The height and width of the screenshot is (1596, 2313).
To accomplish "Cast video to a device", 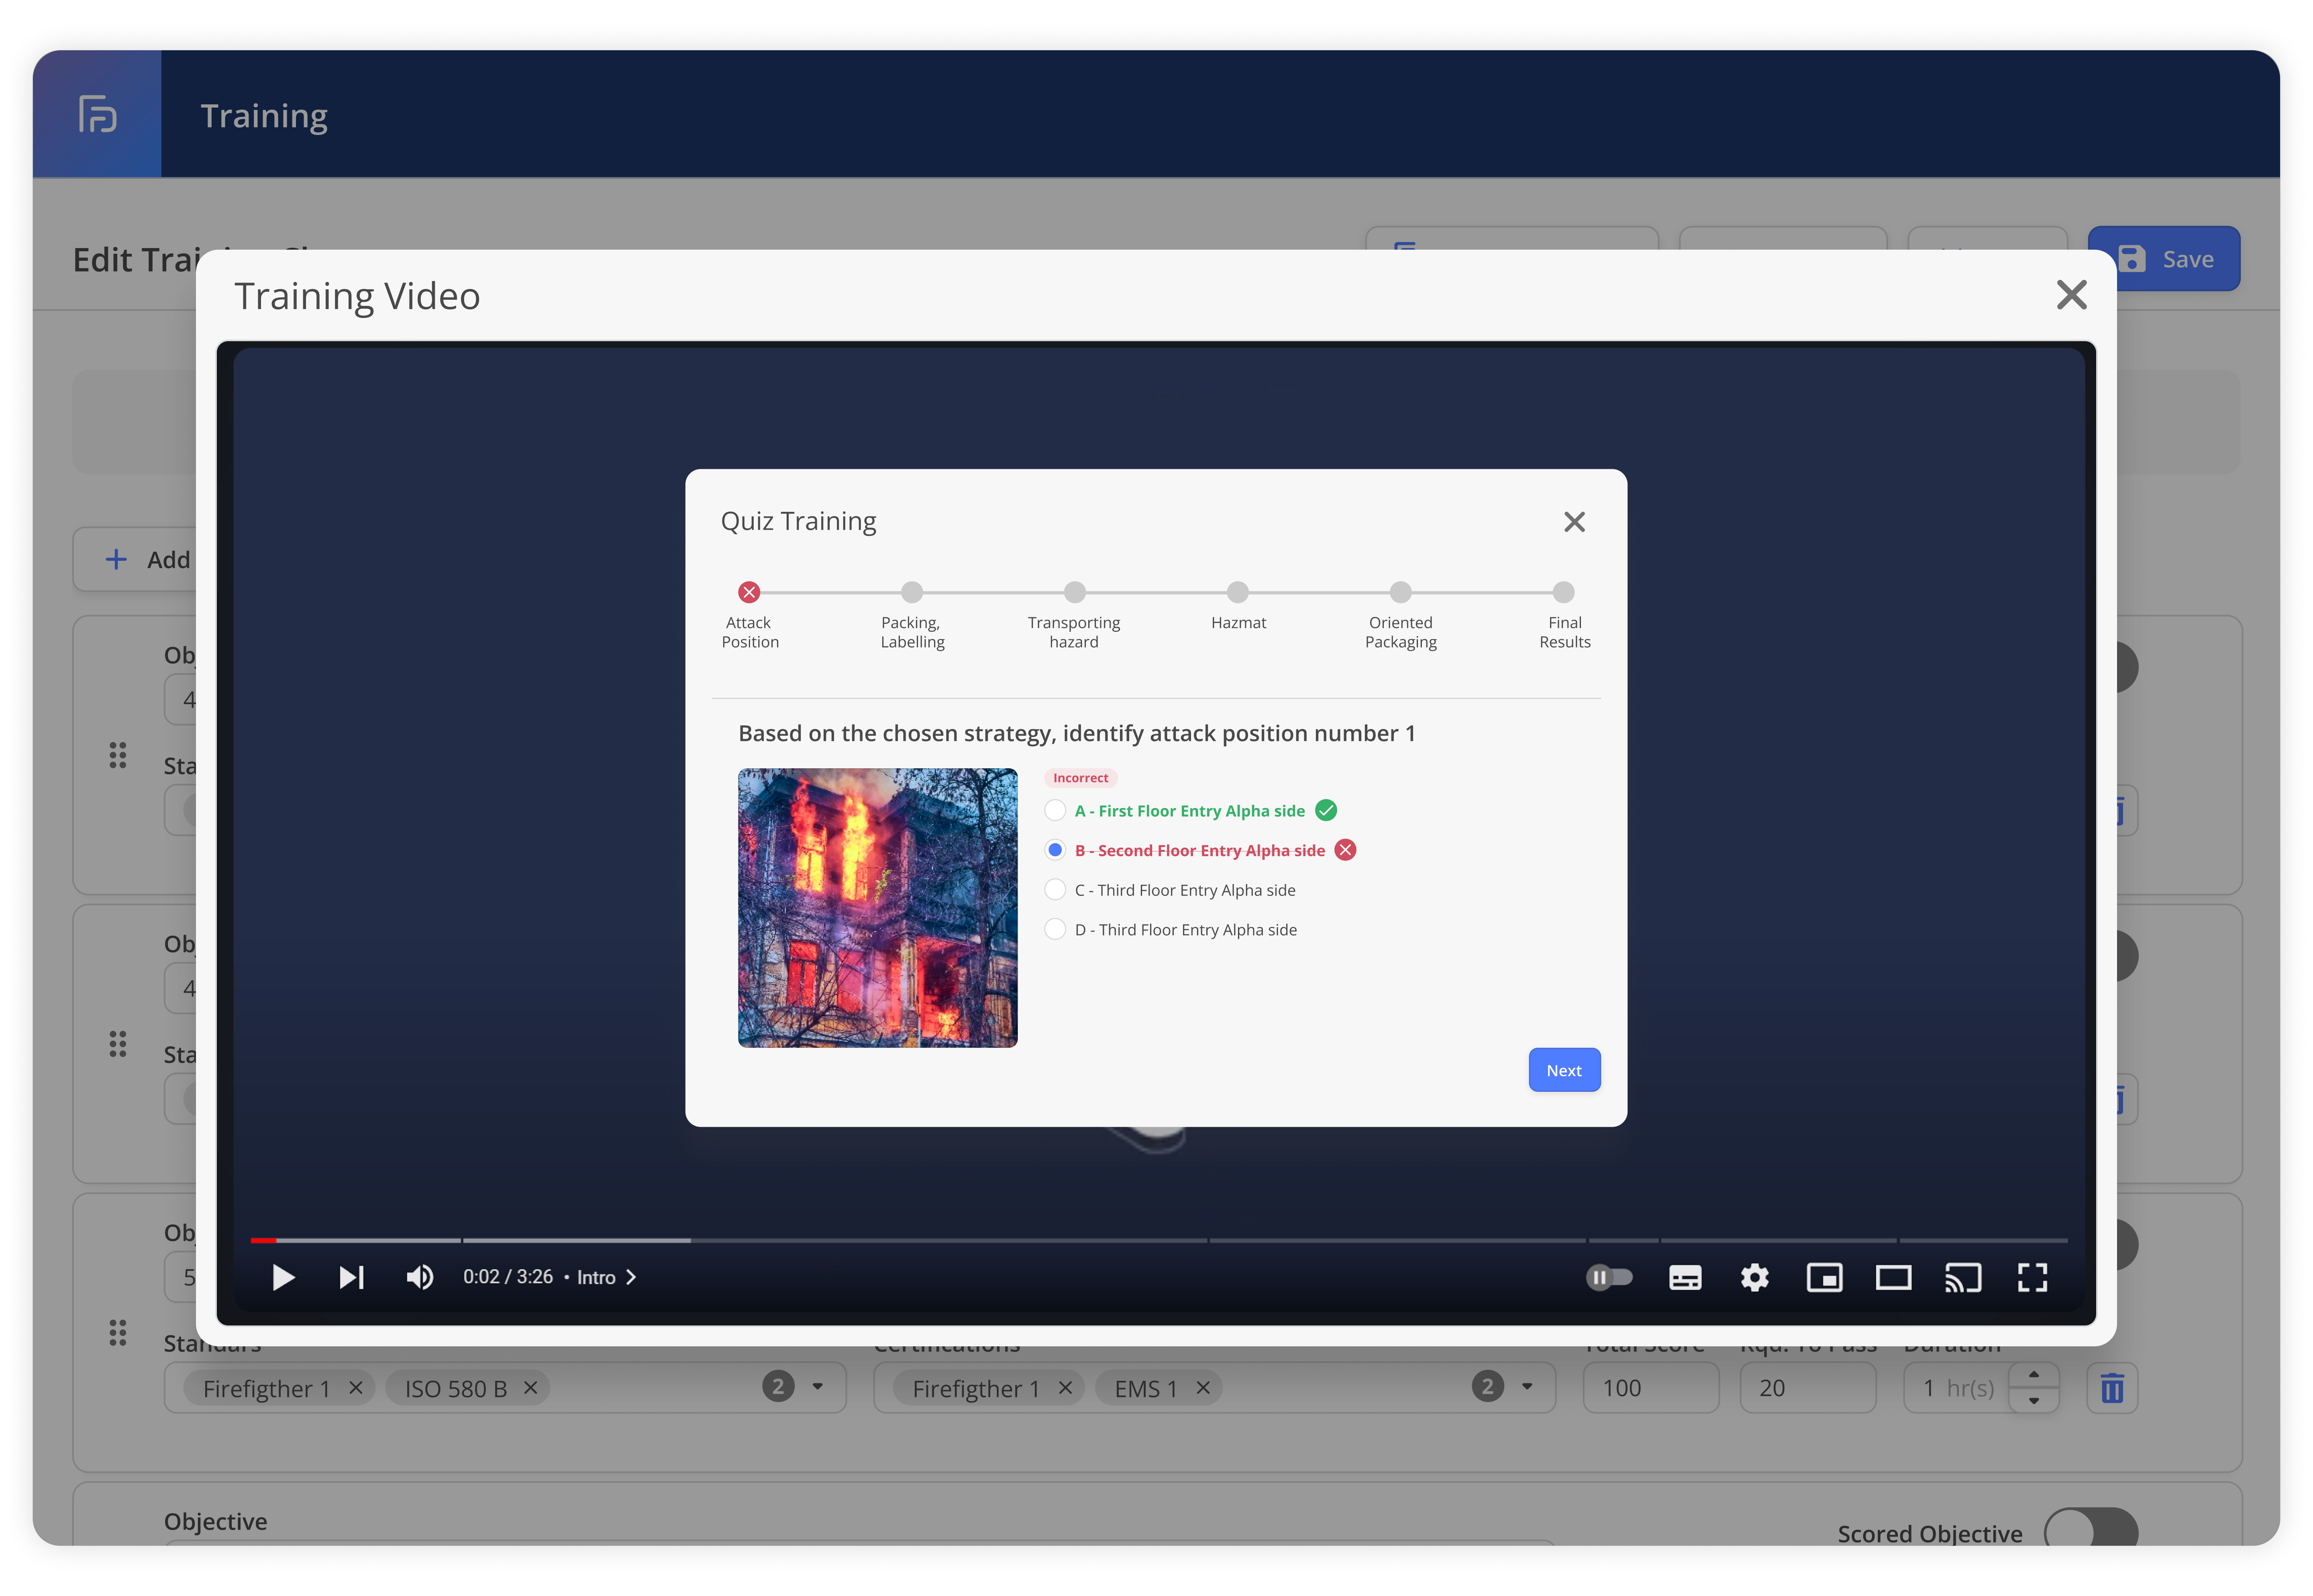I will (1962, 1277).
